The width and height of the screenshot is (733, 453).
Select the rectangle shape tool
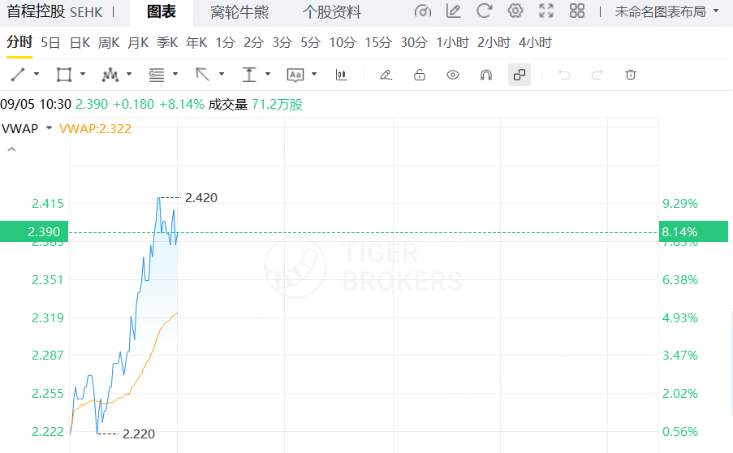(x=63, y=75)
